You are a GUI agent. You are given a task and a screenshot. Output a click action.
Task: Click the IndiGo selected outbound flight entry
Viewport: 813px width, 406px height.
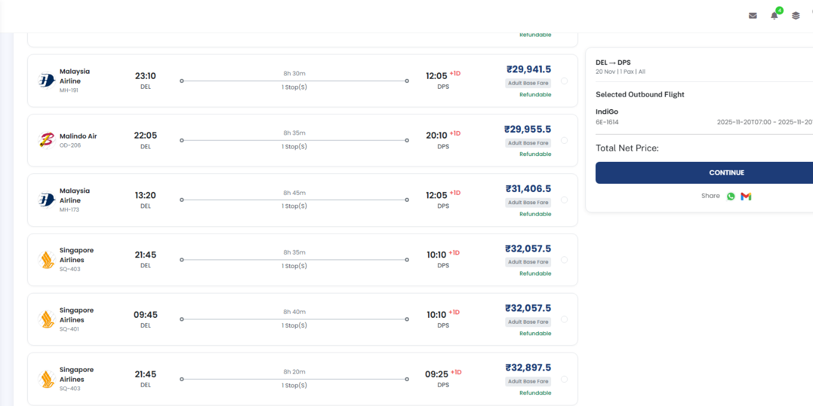click(x=607, y=112)
